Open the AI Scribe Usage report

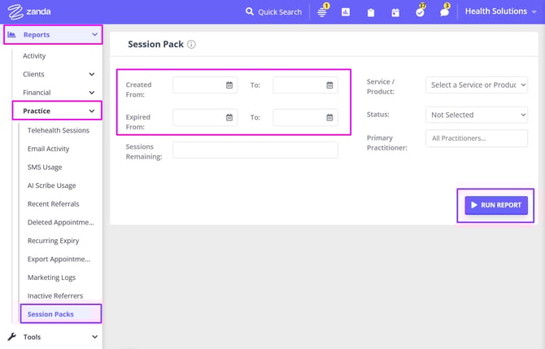coord(51,185)
